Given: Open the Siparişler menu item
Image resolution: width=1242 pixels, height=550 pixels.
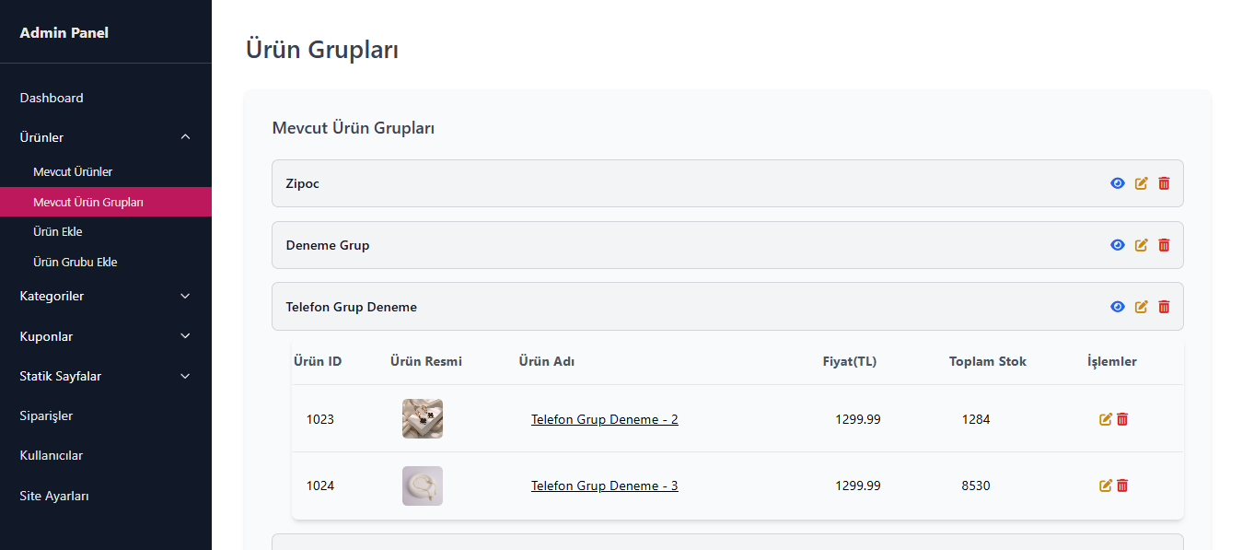Looking at the screenshot, I should [46, 415].
